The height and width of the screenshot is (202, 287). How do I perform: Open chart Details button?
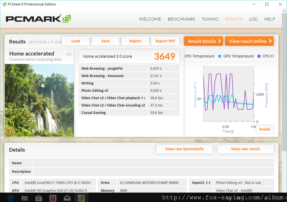[x=265, y=129]
